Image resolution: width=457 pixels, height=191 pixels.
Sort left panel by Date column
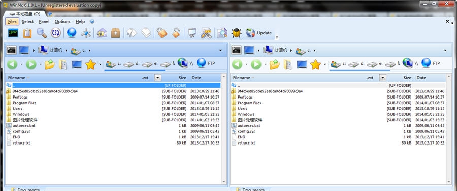point(196,78)
